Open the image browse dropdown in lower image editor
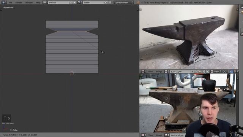 pos(167,135)
